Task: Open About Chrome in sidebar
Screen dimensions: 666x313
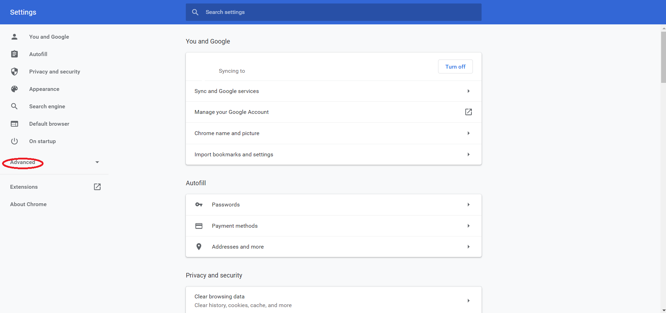Action: tap(28, 204)
